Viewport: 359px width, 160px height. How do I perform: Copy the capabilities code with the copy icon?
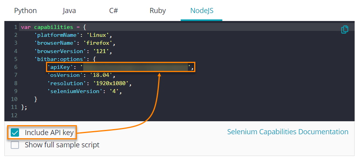coord(344,29)
